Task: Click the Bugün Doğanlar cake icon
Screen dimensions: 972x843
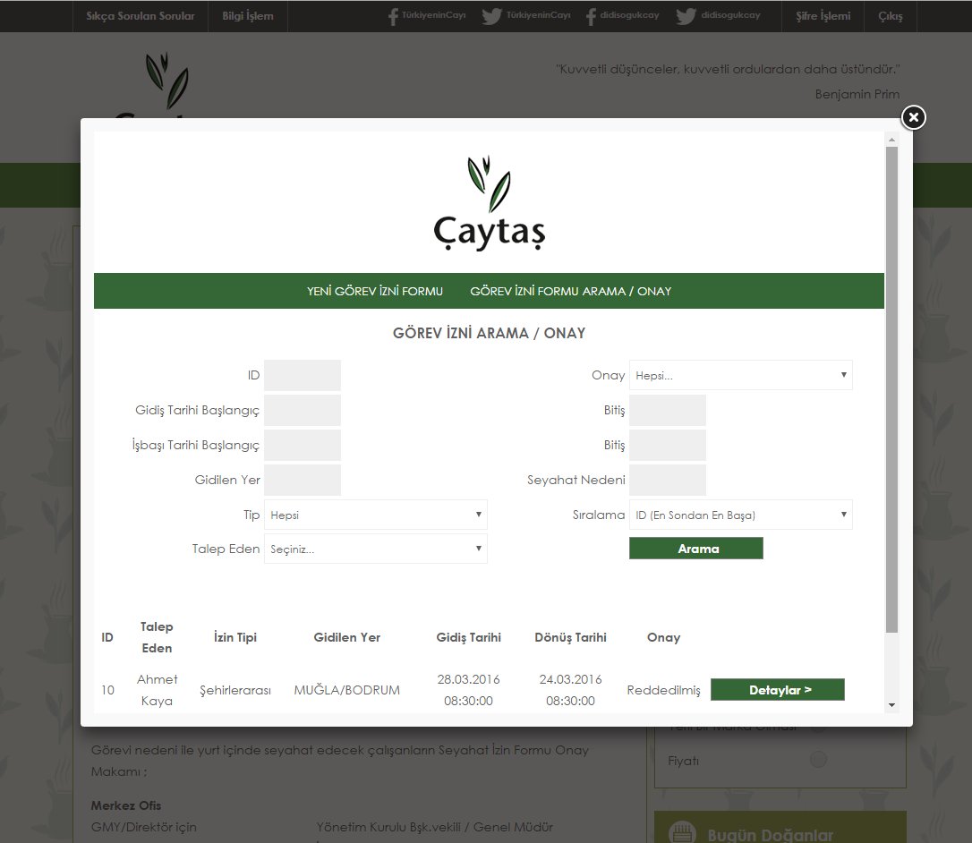Action: click(683, 832)
